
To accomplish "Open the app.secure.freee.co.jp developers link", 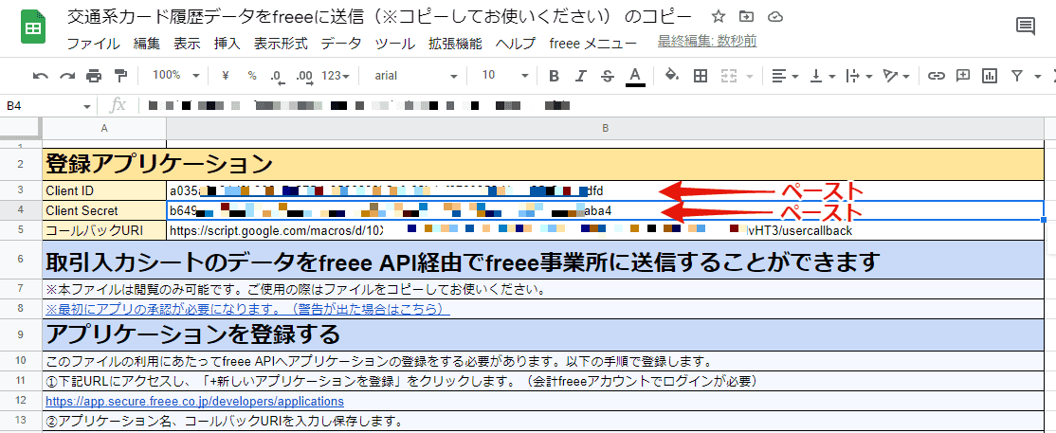I will point(194,402).
